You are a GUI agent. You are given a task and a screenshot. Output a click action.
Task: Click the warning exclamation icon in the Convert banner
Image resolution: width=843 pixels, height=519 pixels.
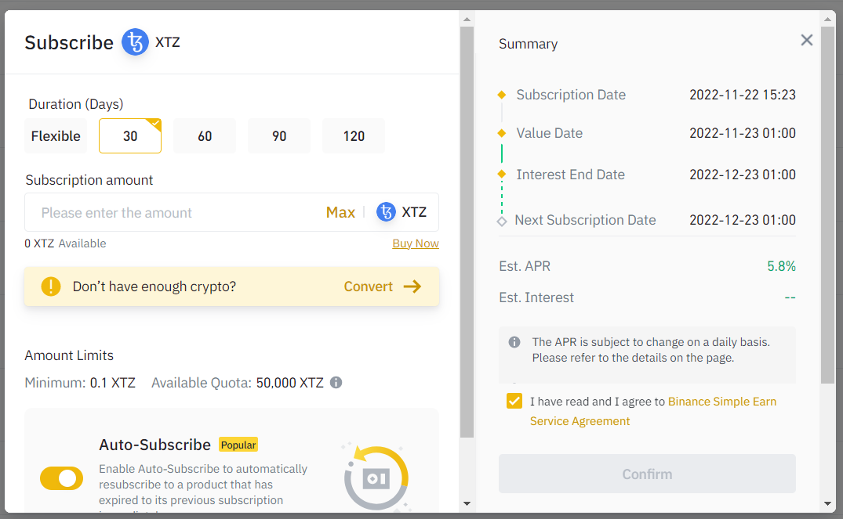click(x=50, y=287)
